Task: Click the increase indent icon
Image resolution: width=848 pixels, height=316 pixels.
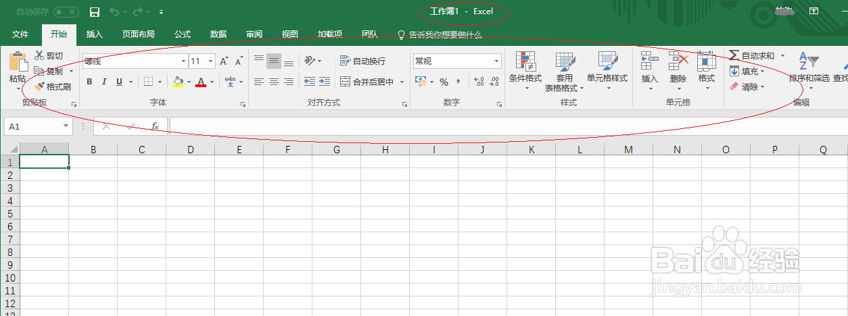Action: tap(325, 82)
